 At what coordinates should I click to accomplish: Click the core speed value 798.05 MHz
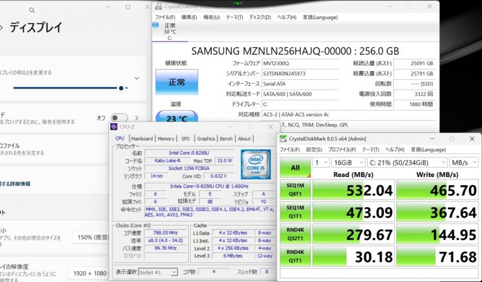click(x=165, y=233)
